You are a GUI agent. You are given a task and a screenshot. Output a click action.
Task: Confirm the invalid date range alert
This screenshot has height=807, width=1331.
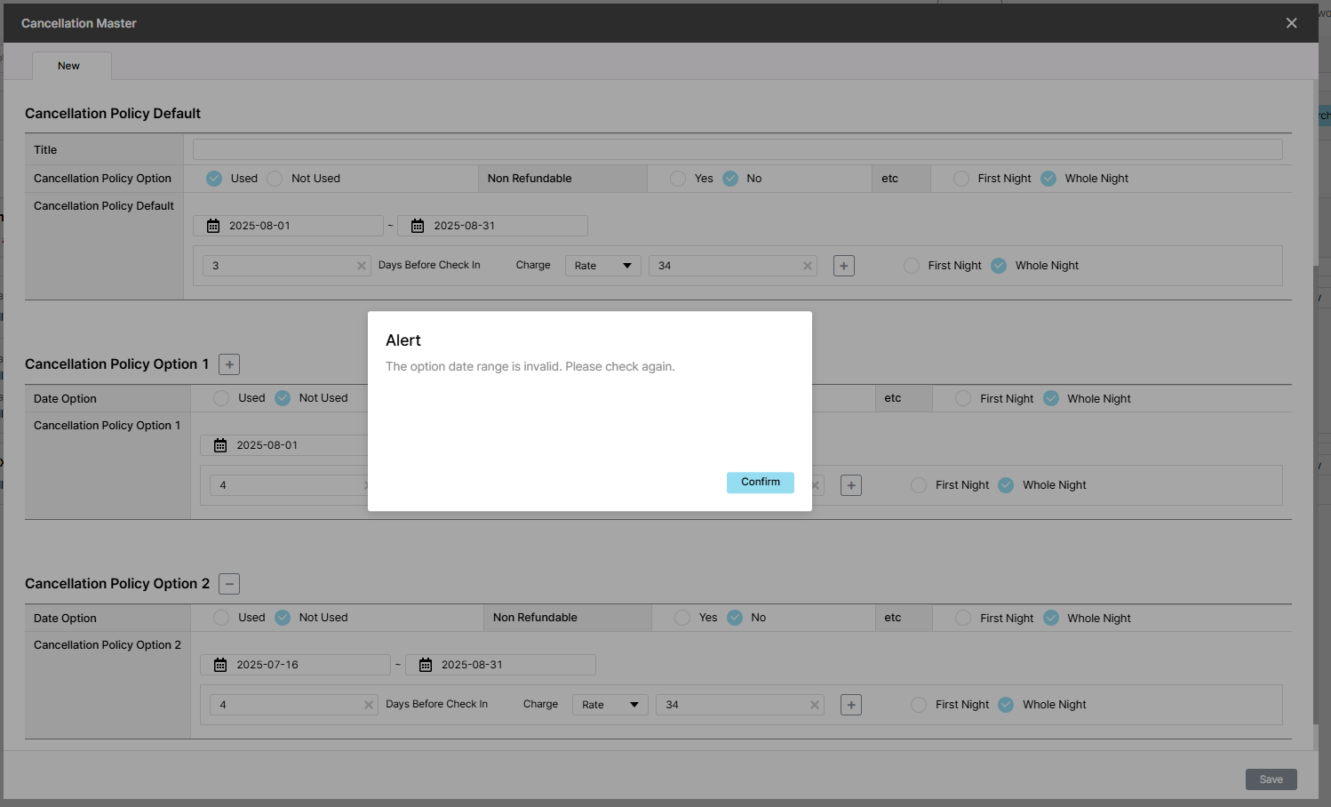[761, 482]
